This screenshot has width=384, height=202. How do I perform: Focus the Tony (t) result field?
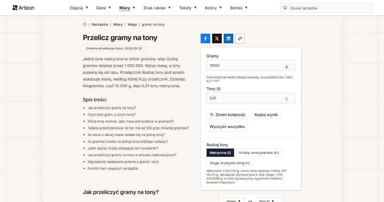(x=251, y=98)
